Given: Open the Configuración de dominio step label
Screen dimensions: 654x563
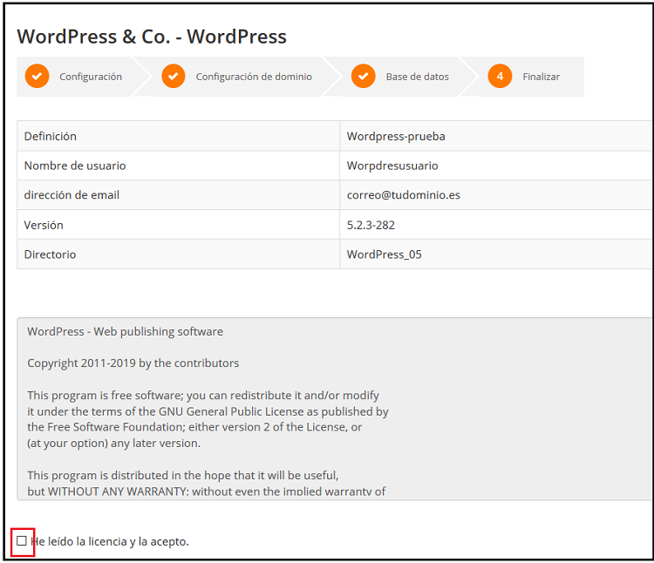Looking at the screenshot, I should coord(254,77).
